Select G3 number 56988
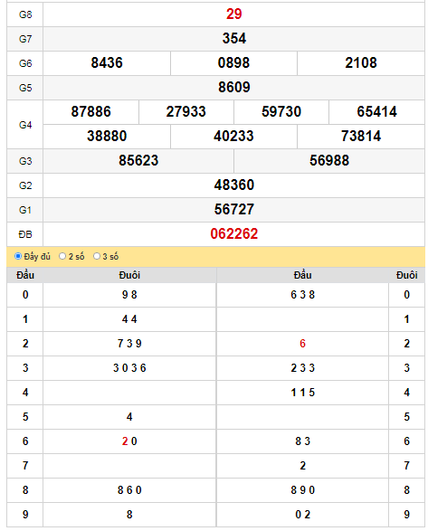This screenshot has width=428, height=531. (329, 160)
